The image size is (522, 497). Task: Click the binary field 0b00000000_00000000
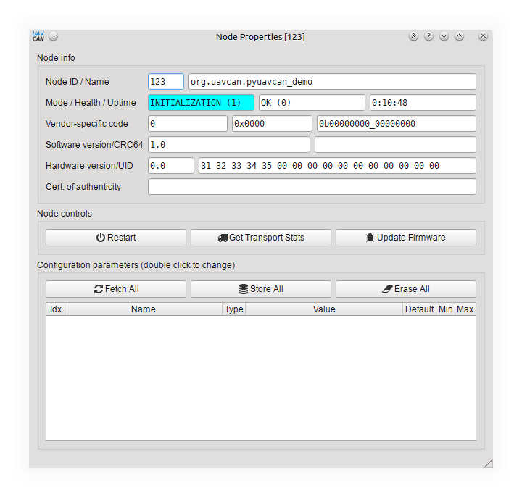tap(397, 123)
